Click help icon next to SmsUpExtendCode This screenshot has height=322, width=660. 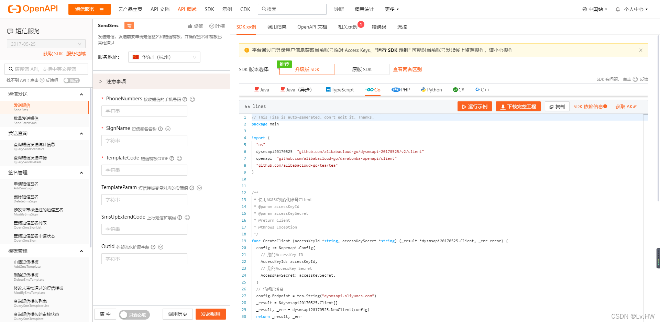click(x=180, y=218)
